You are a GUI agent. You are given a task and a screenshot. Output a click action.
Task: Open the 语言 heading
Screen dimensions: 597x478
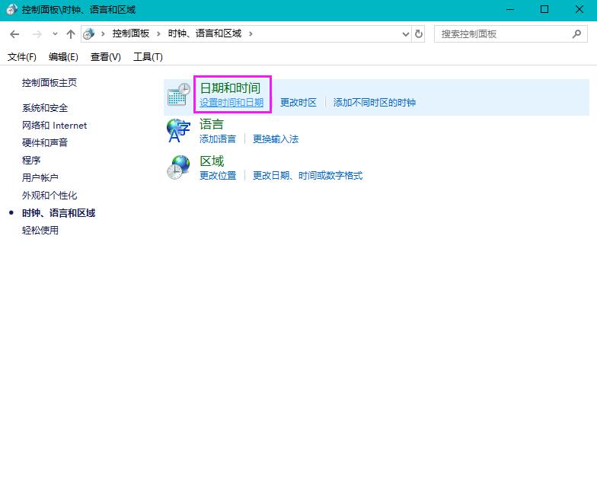coord(212,125)
